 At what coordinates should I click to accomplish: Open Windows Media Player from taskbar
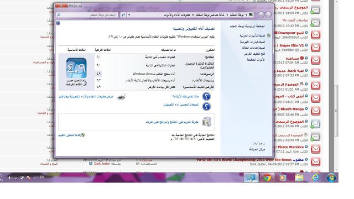[x=283, y=178]
